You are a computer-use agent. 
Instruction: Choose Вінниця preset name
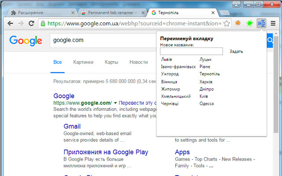(x=169, y=82)
